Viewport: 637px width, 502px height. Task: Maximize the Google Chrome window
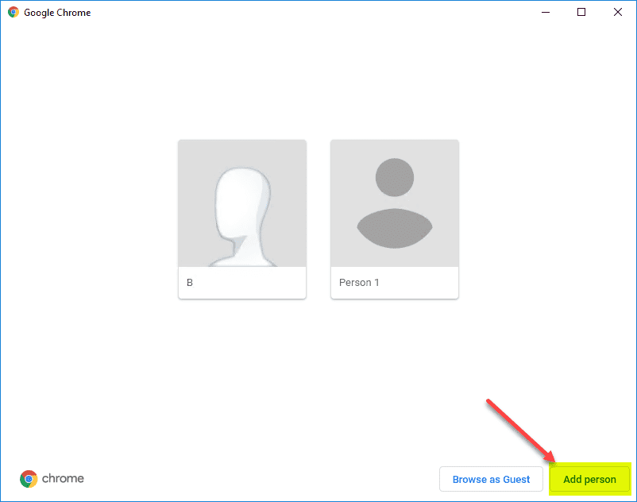click(581, 12)
